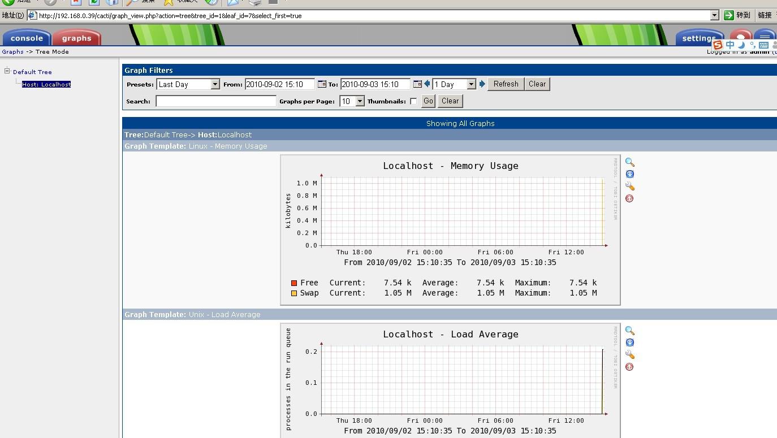The height and width of the screenshot is (438, 777).
Task: Click the 链接 links toolbar label
Action: tap(765, 15)
